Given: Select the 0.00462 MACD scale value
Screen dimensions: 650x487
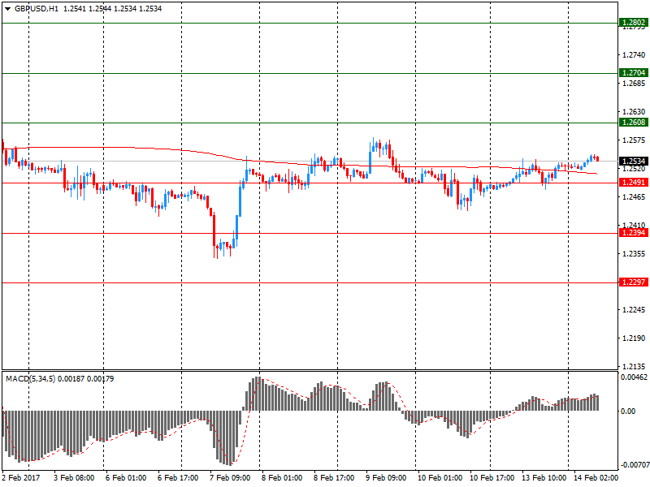Looking at the screenshot, I should 634,377.
